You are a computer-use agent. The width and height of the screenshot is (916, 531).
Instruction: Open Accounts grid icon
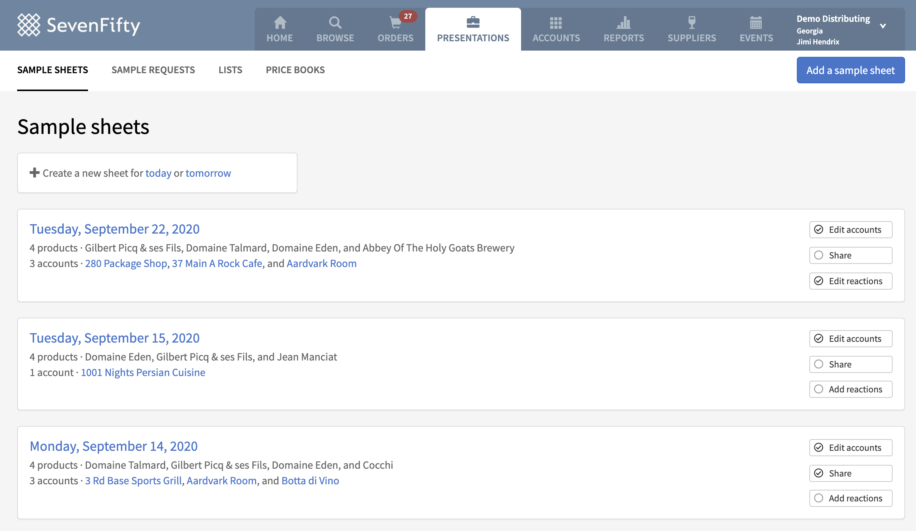(x=556, y=23)
